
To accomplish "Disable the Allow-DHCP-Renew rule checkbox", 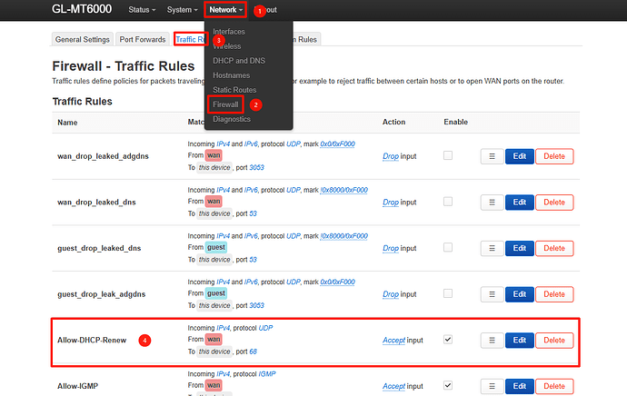I will pos(448,339).
